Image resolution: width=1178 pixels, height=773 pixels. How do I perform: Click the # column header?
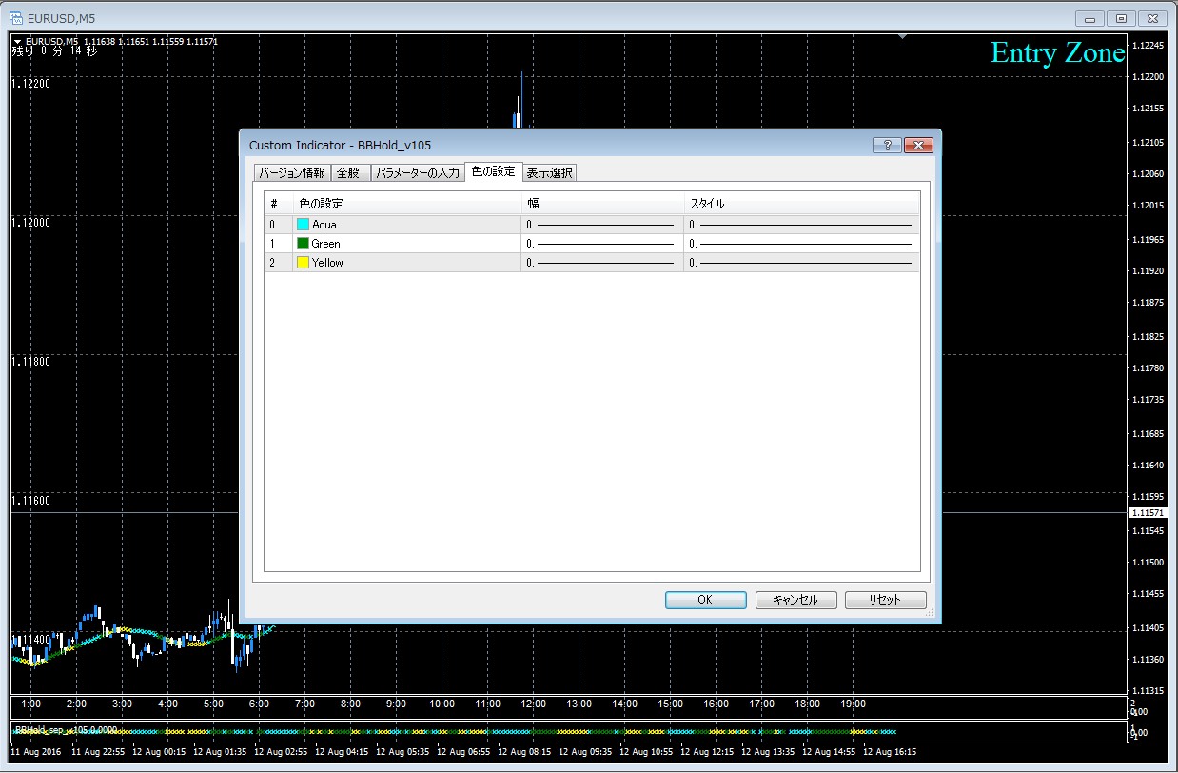[279, 204]
